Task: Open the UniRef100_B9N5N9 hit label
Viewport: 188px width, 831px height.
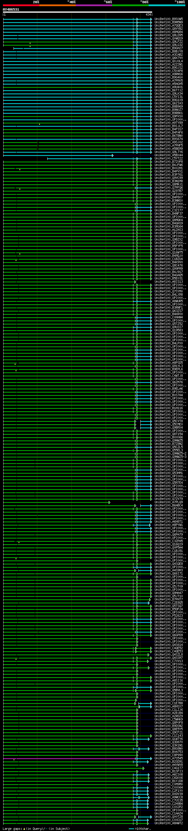Action: click(x=169, y=22)
